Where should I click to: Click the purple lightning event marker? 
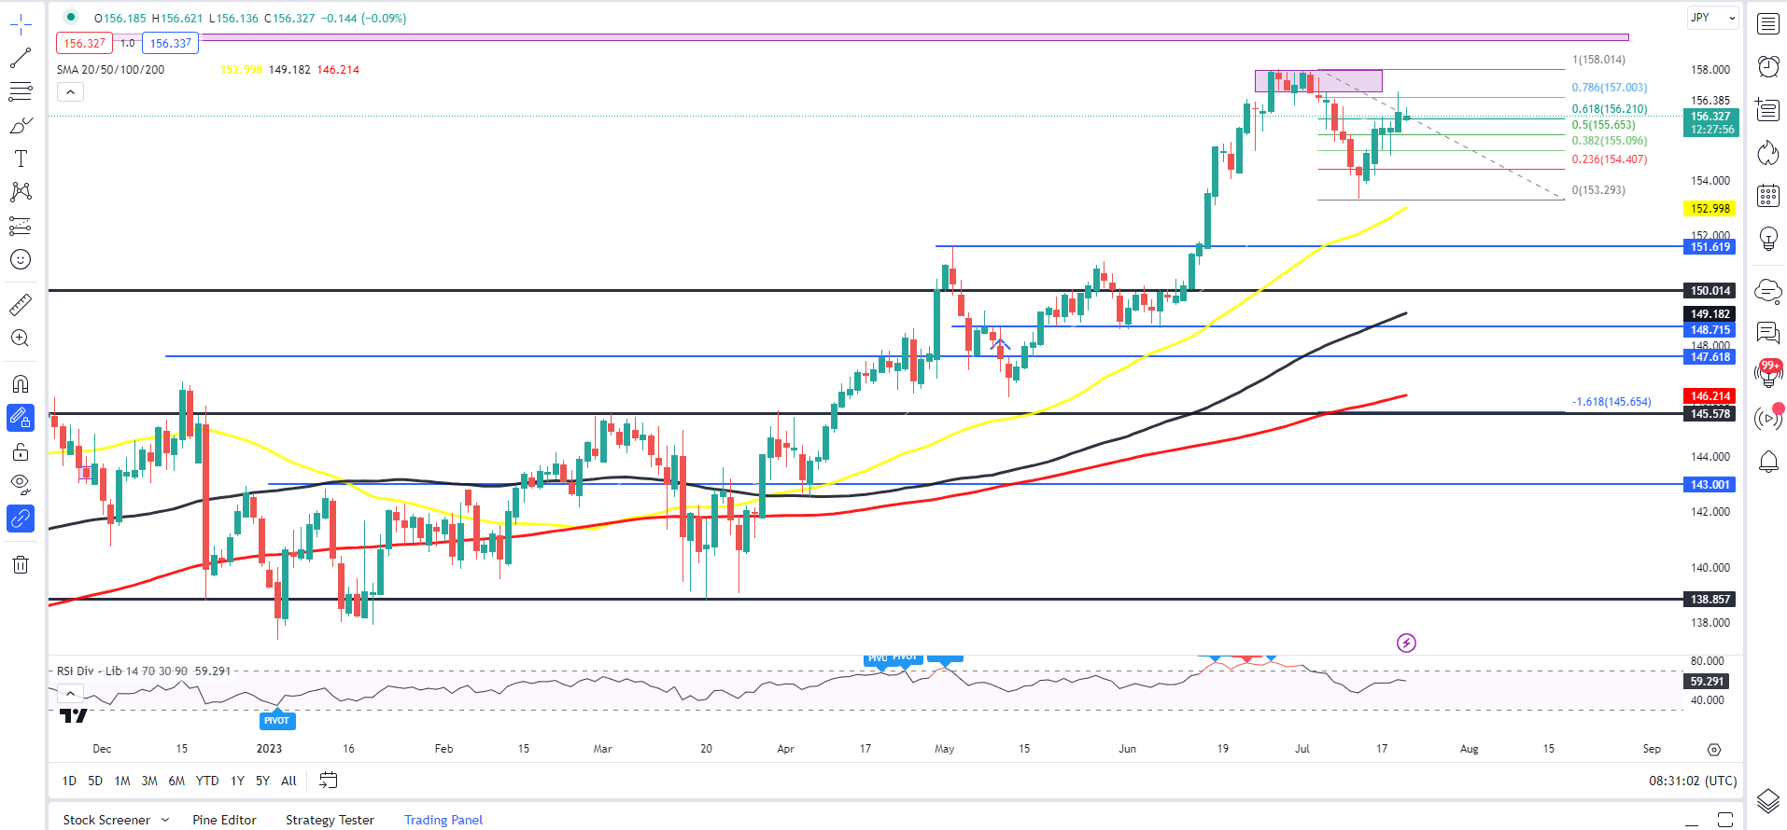[1406, 643]
